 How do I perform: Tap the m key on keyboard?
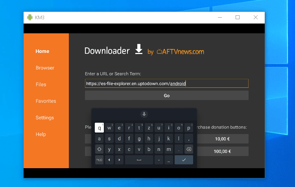pos(169,149)
